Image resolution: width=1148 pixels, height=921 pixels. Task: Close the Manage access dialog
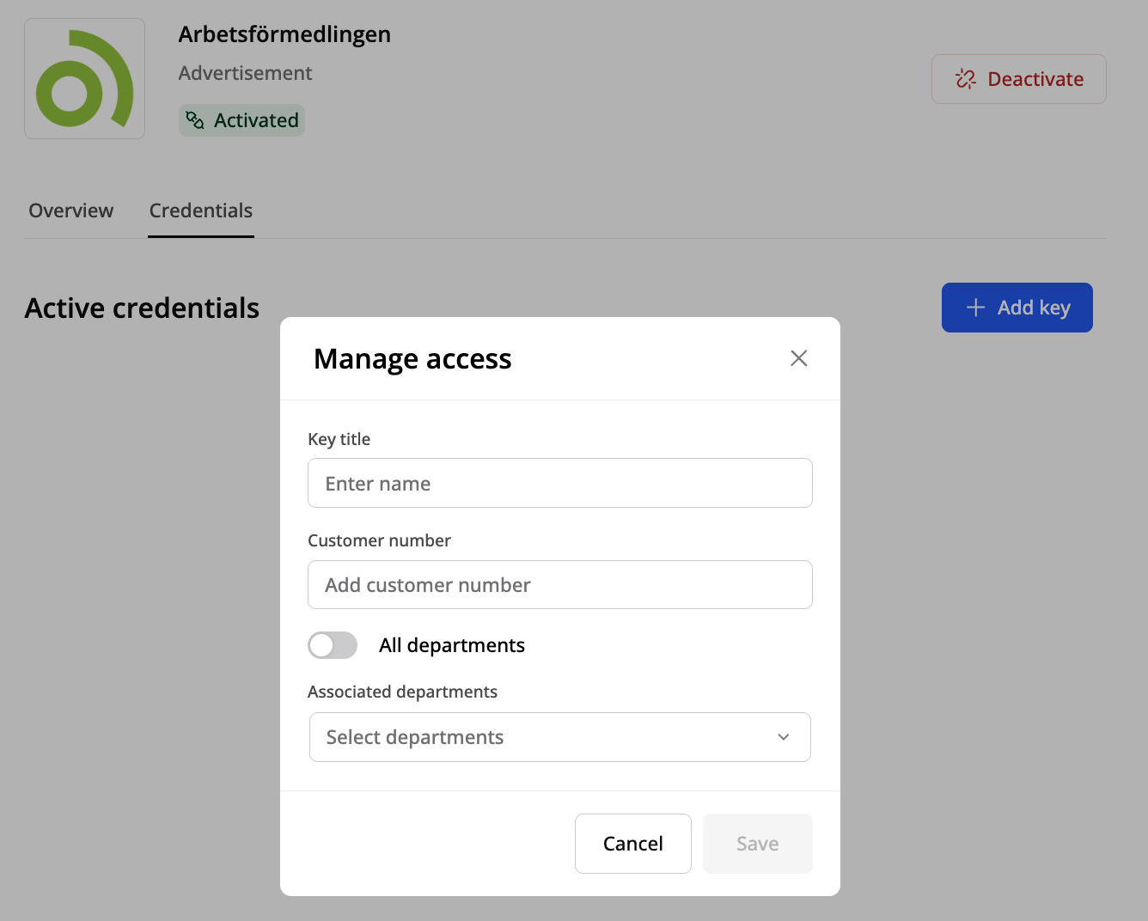[798, 358]
